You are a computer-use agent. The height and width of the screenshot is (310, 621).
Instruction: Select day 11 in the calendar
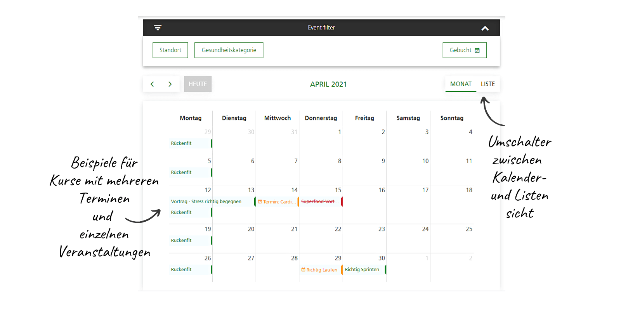(469, 161)
